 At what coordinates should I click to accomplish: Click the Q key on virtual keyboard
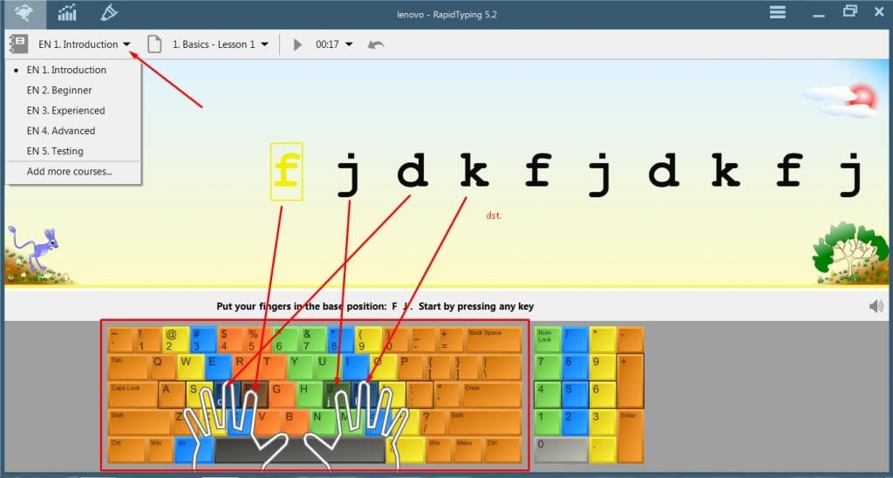tap(163, 367)
